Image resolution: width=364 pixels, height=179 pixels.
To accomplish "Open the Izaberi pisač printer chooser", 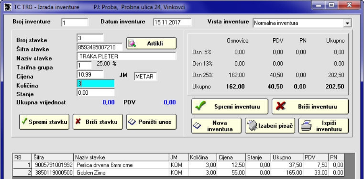I will pyautogui.click(x=270, y=126).
